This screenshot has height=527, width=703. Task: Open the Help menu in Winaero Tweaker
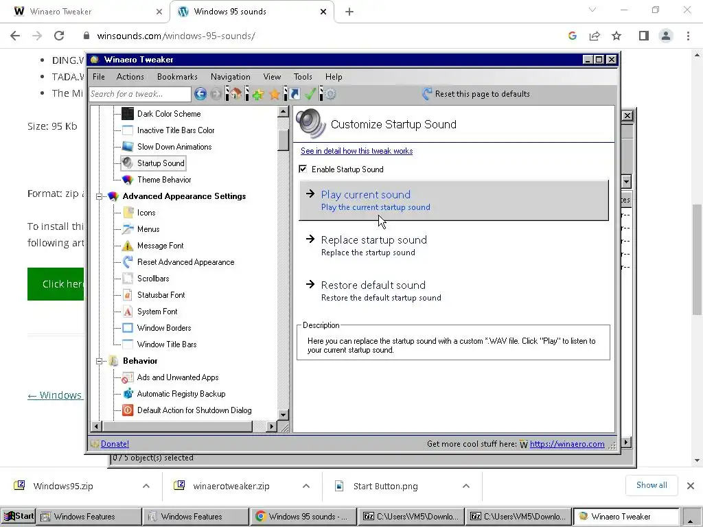[x=334, y=77]
